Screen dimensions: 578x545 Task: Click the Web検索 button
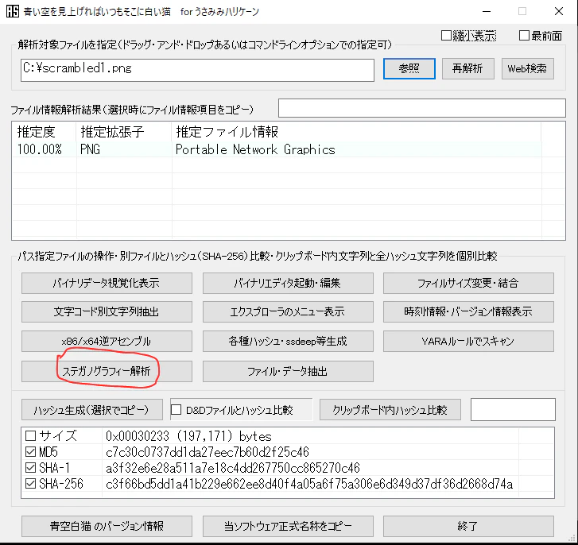[x=527, y=68]
